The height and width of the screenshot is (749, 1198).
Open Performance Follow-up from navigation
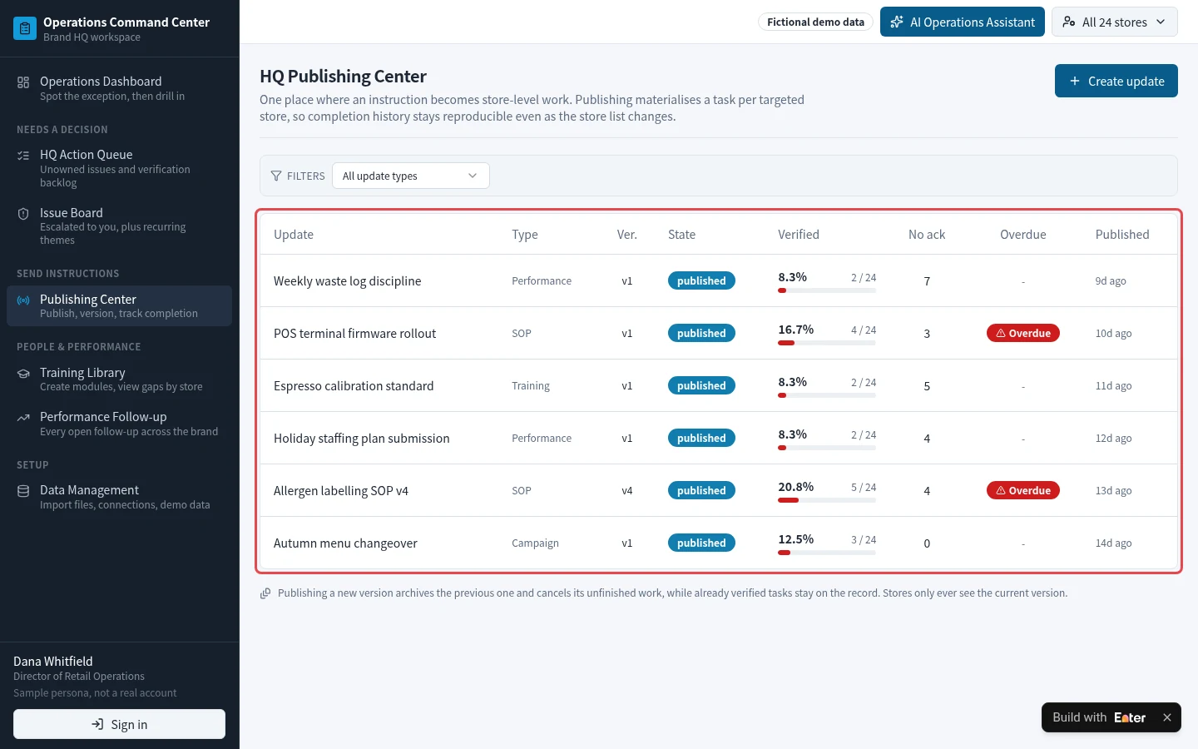point(119,424)
